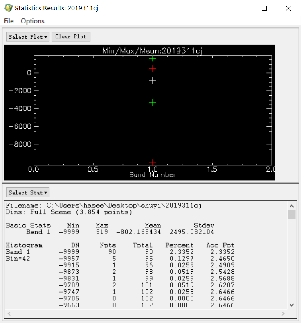Open the File menu
The image size is (301, 323).
(9, 21)
